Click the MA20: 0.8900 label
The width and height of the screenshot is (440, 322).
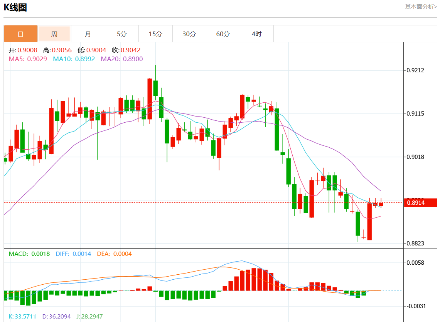pos(122,59)
